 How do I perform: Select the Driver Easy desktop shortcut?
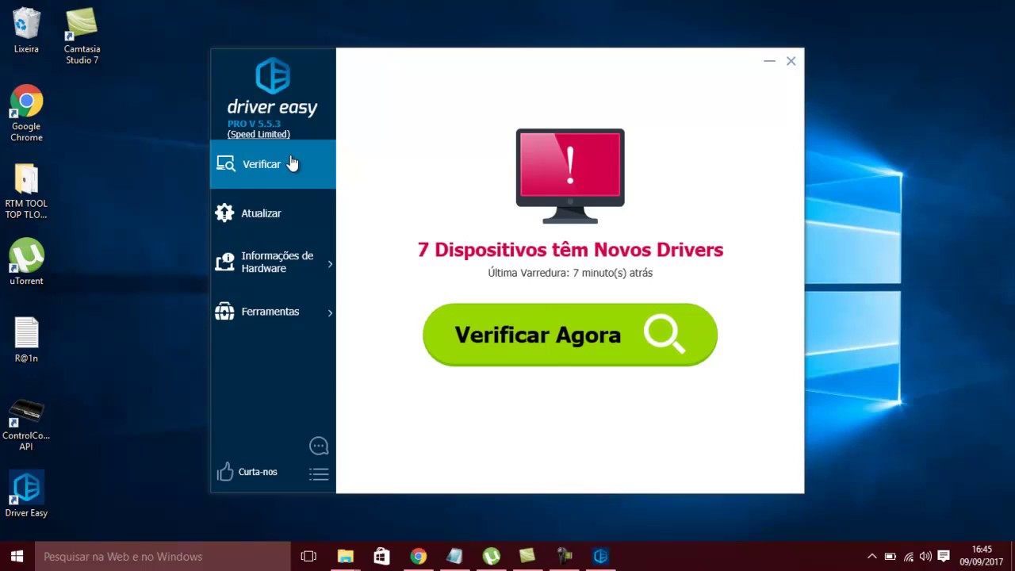click(26, 495)
